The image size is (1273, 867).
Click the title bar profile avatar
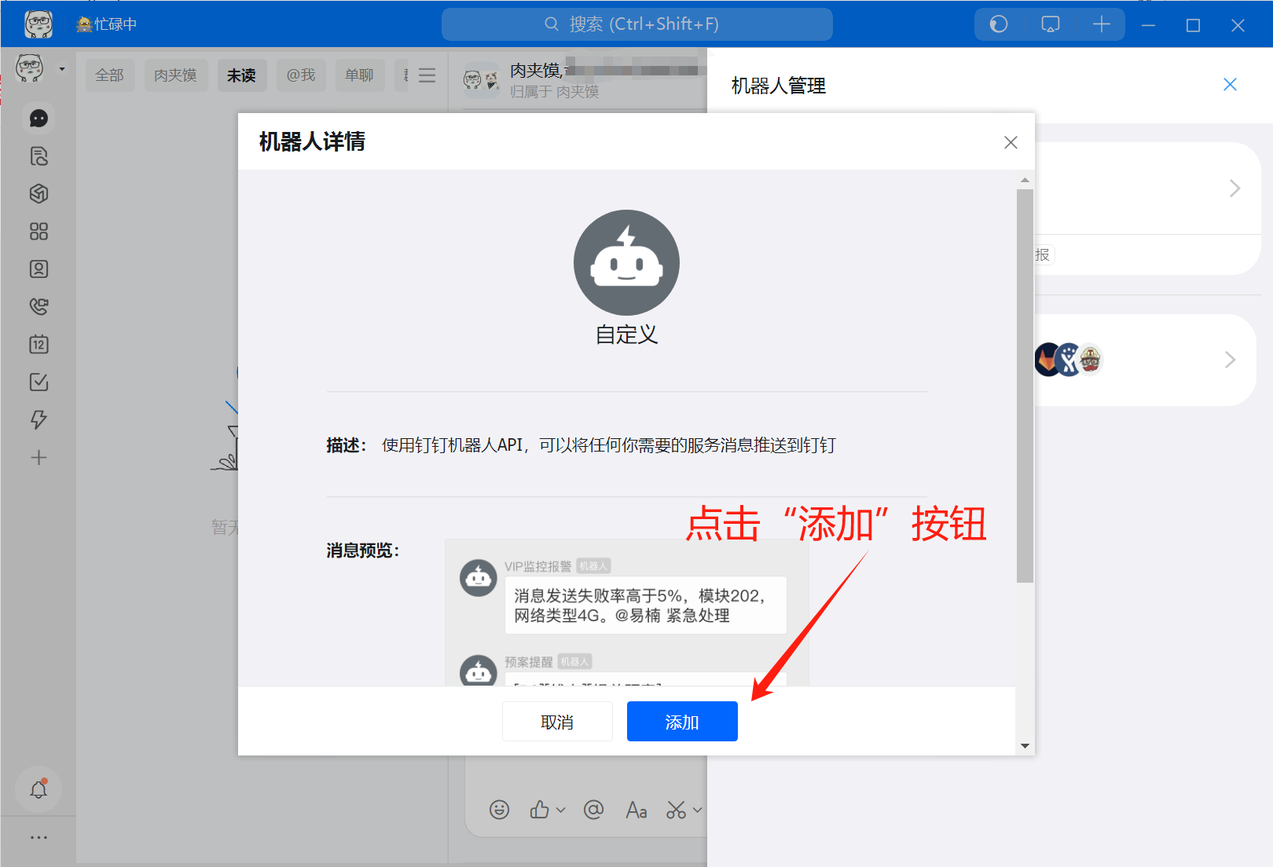tap(38, 24)
